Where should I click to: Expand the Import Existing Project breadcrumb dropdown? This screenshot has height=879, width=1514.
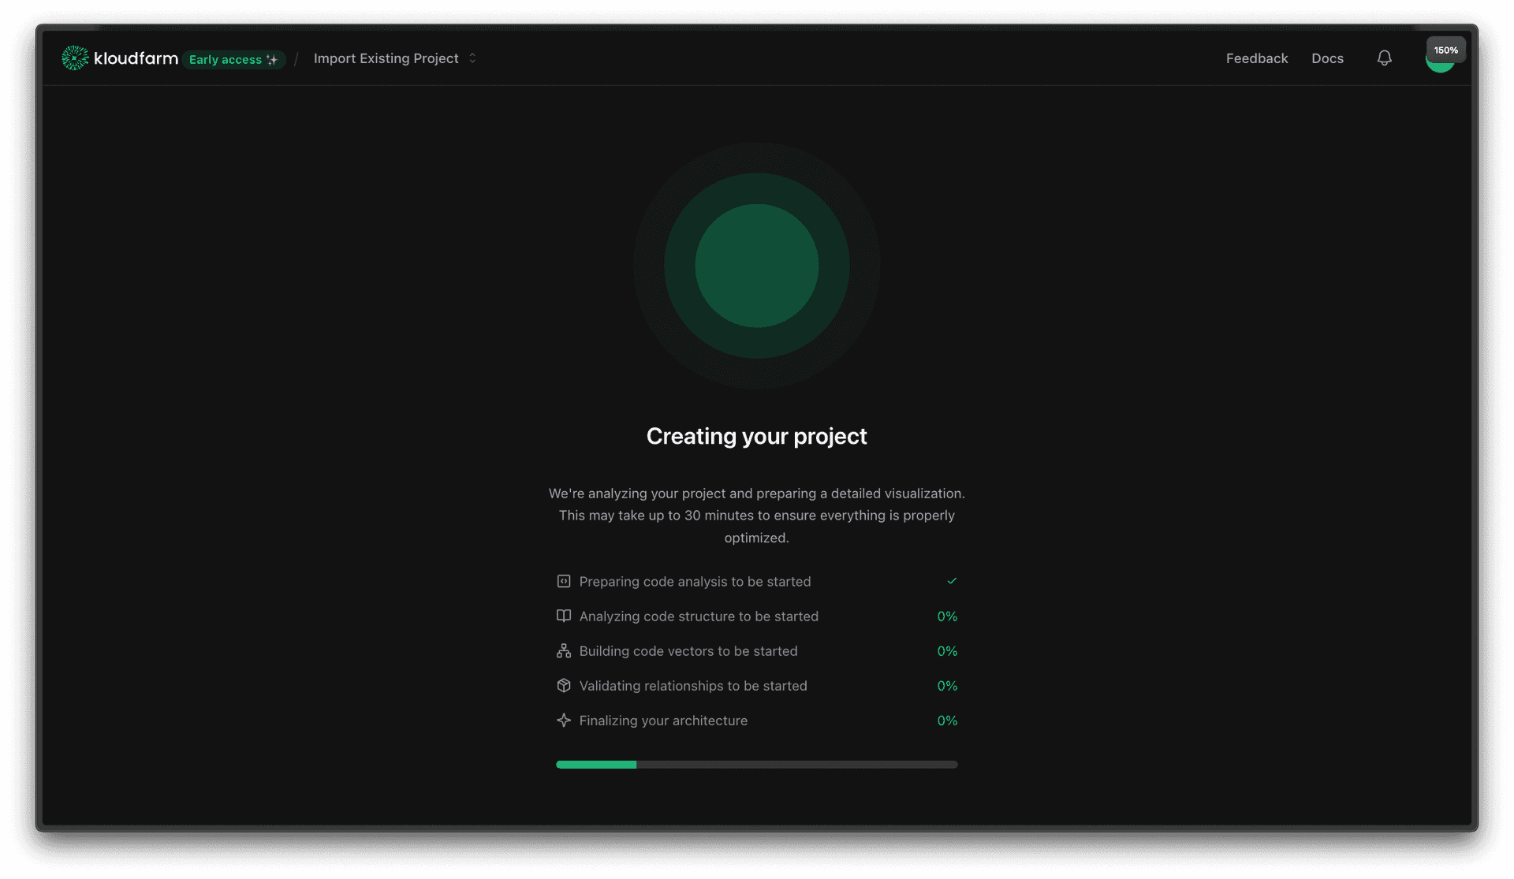click(472, 58)
